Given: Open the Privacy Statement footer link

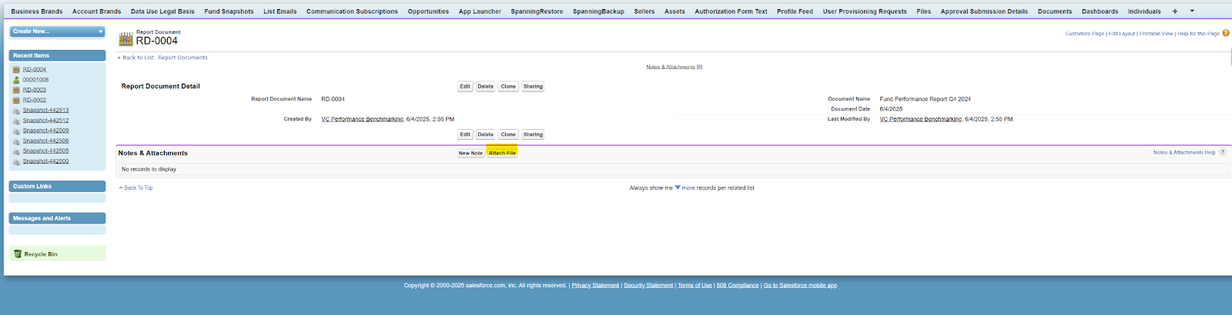Looking at the screenshot, I should (595, 285).
